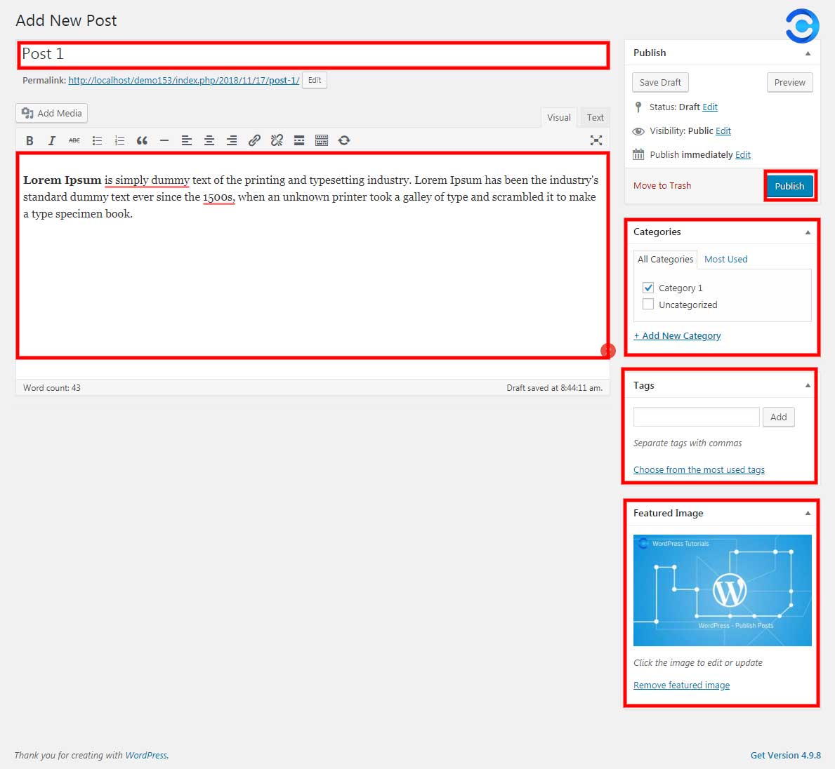
Task: Click into the tags input field
Action: (x=696, y=417)
